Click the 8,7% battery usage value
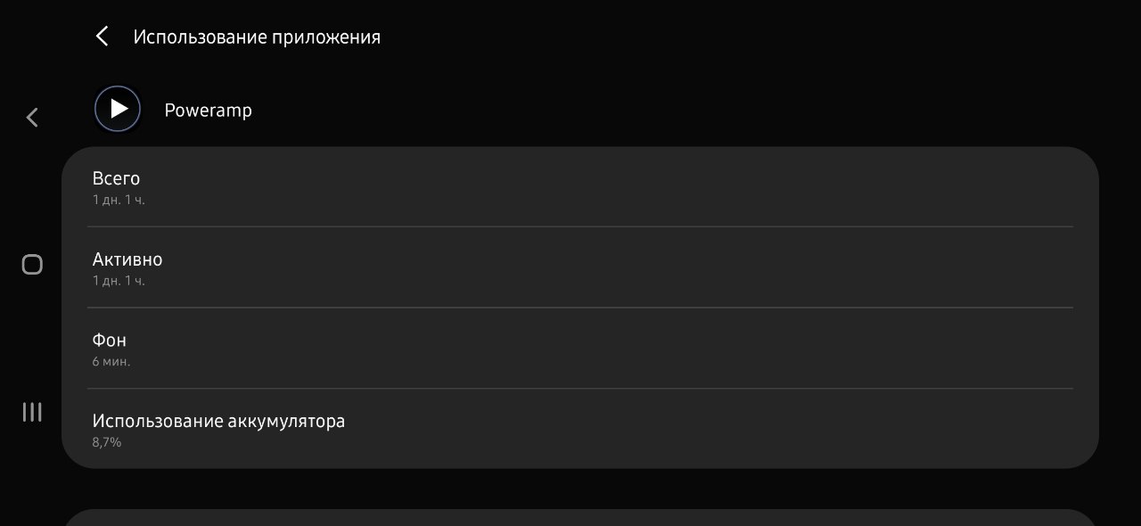1141x526 pixels. (x=107, y=442)
